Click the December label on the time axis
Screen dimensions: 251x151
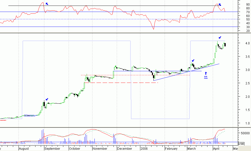[x=125, y=149]
